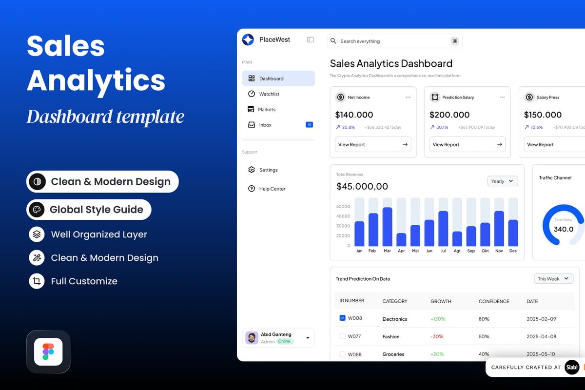Open the Prediction Salary three-dot menu
Viewport: 585px width, 390px height.
pos(502,97)
